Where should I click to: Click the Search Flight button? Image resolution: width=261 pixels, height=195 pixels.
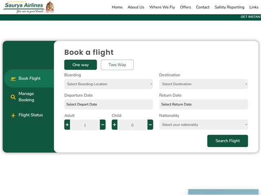(x=227, y=141)
